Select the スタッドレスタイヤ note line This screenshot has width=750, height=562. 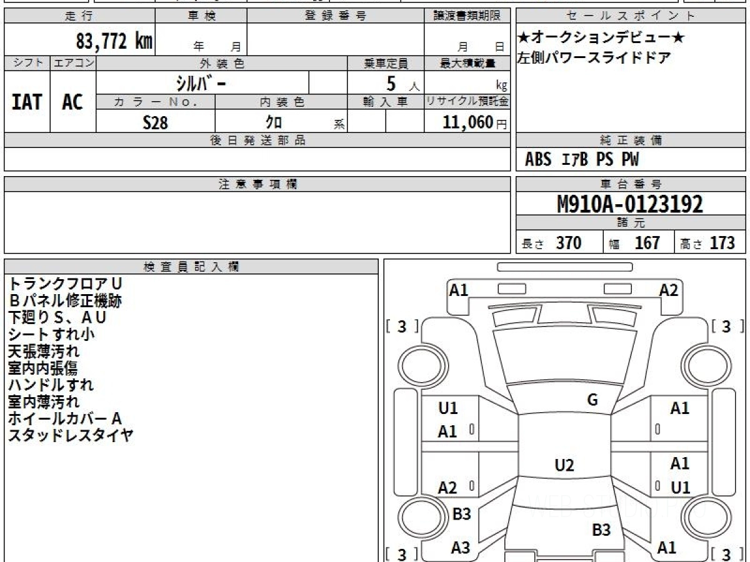tap(71, 435)
